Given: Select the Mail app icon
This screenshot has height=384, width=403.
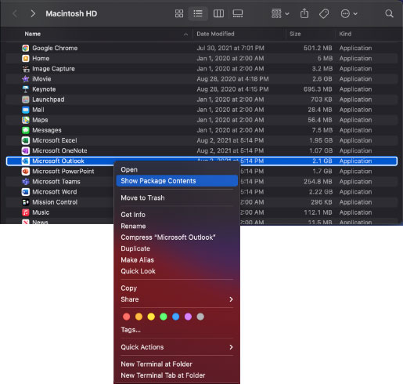Looking at the screenshot, I should [x=26, y=110].
